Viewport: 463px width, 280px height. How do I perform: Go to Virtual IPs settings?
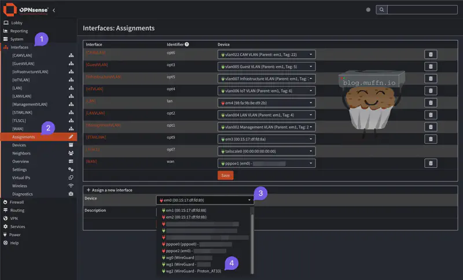point(22,178)
